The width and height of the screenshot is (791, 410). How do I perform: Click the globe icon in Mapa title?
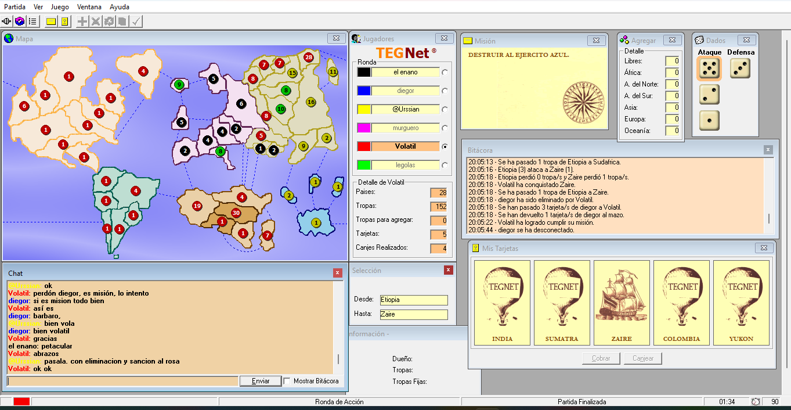click(x=9, y=38)
